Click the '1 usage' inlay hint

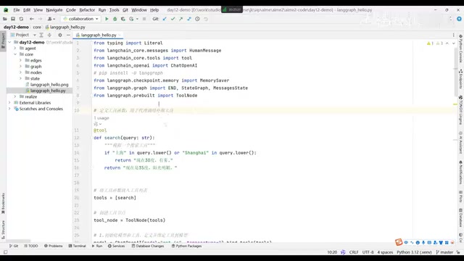pos(101,118)
